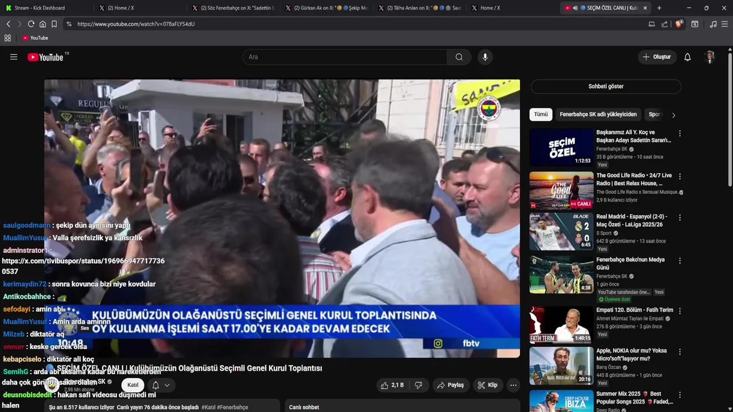733x412 pixels.
Task: Click the search magnifier button
Action: 459,57
